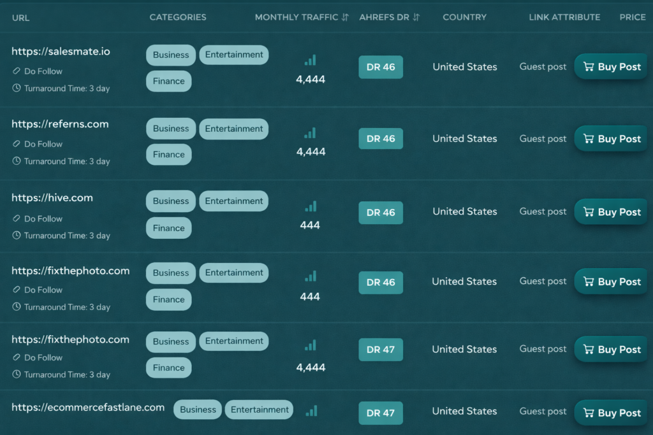Select the Business tag in ecommercefastlane.com row

click(x=198, y=410)
